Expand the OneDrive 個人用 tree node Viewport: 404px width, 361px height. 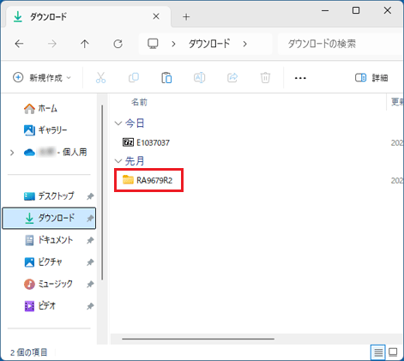click(12, 153)
